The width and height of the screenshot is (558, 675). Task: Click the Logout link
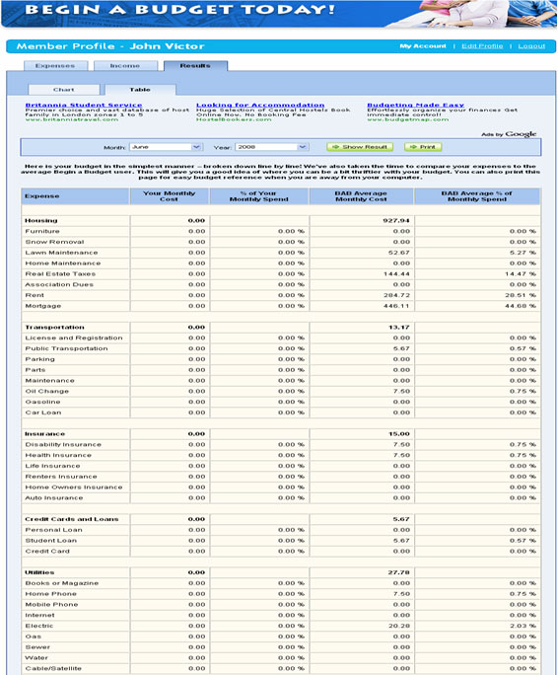(531, 46)
